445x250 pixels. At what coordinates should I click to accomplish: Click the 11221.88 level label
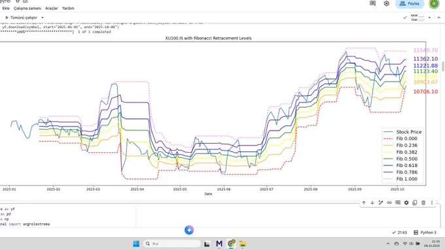point(425,66)
